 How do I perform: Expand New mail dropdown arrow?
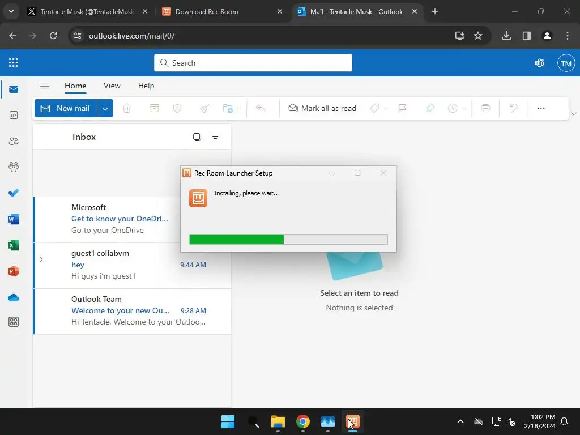point(105,108)
